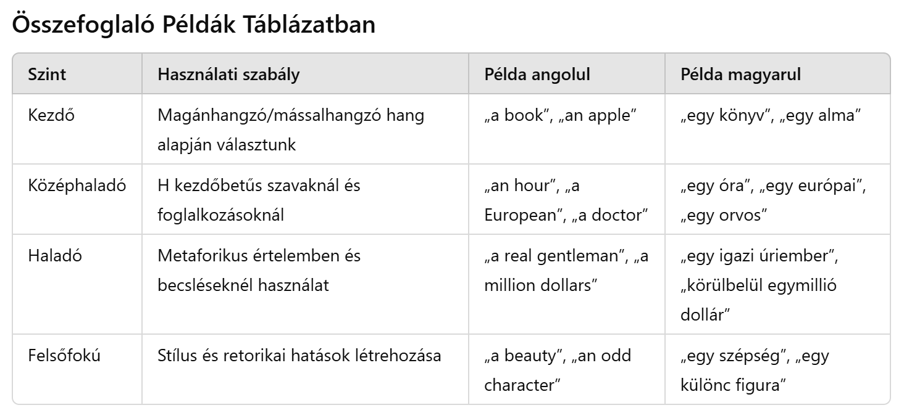The width and height of the screenshot is (904, 413).
Task: Select the "Példa magyarul" column header
Action: (740, 75)
